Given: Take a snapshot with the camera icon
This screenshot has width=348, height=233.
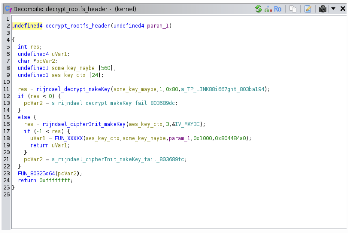Looking at the screenshot, I should coord(323,9).
